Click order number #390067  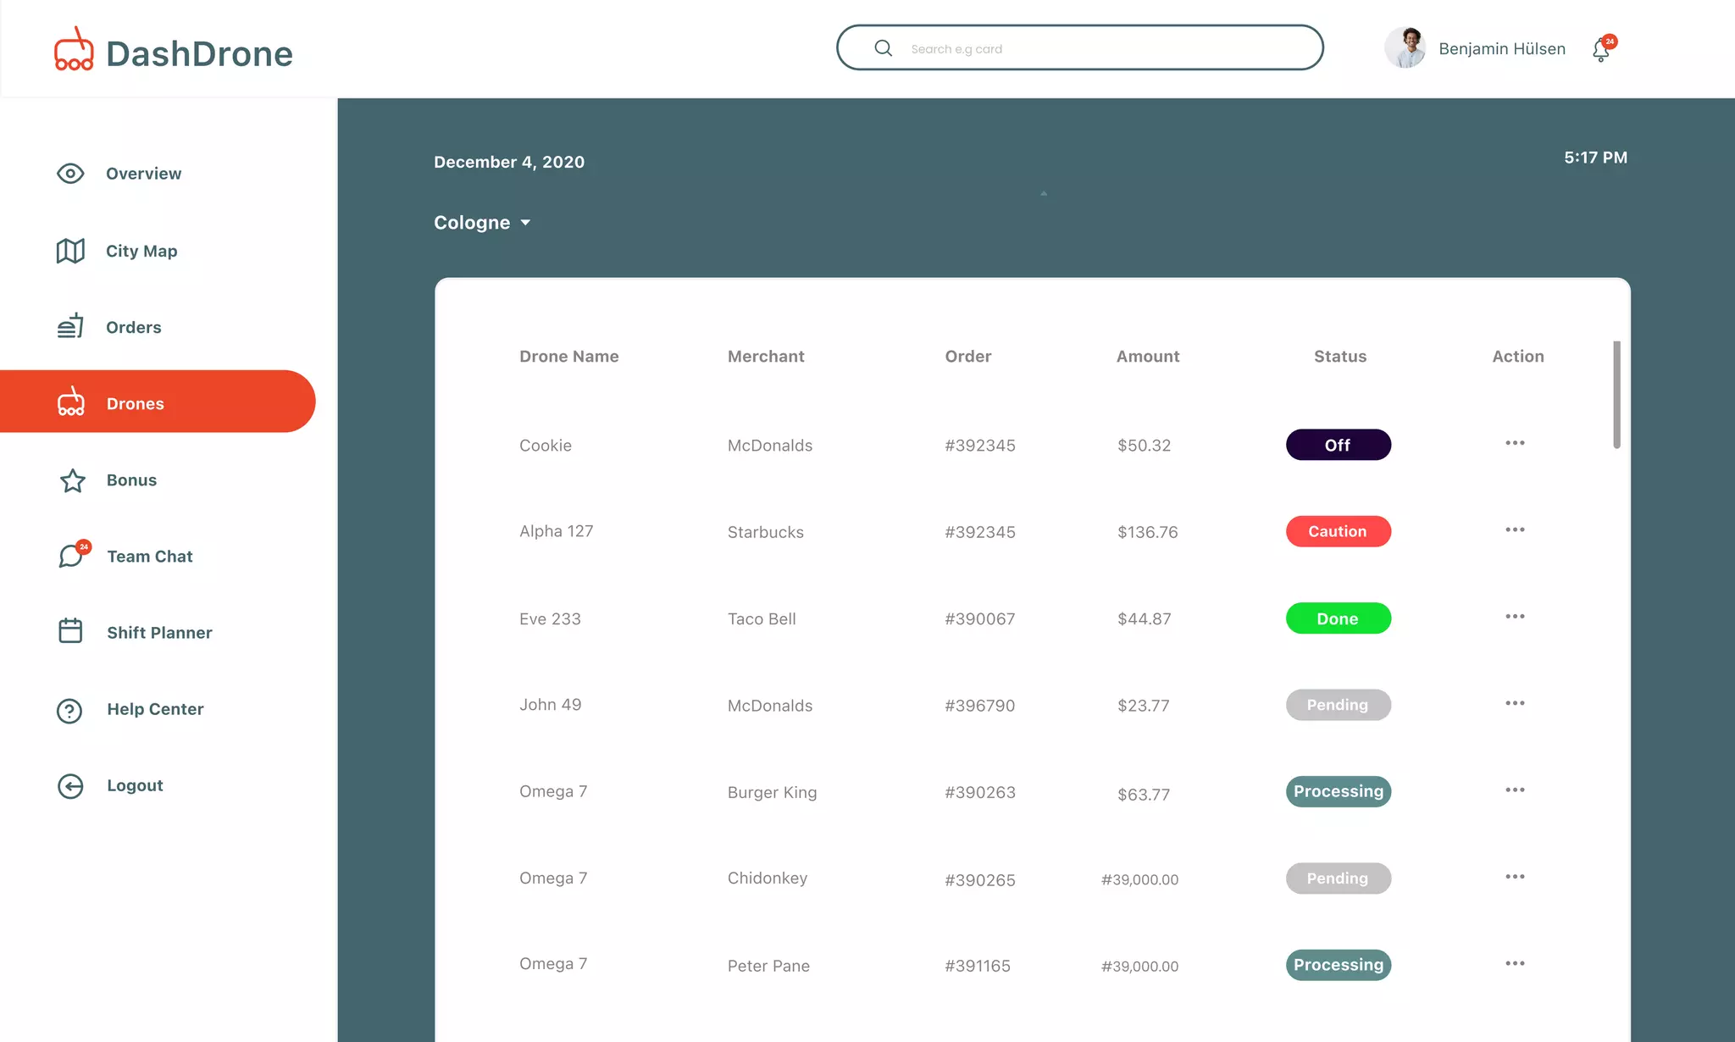coord(980,619)
